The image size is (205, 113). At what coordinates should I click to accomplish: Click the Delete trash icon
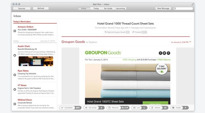click(152, 108)
